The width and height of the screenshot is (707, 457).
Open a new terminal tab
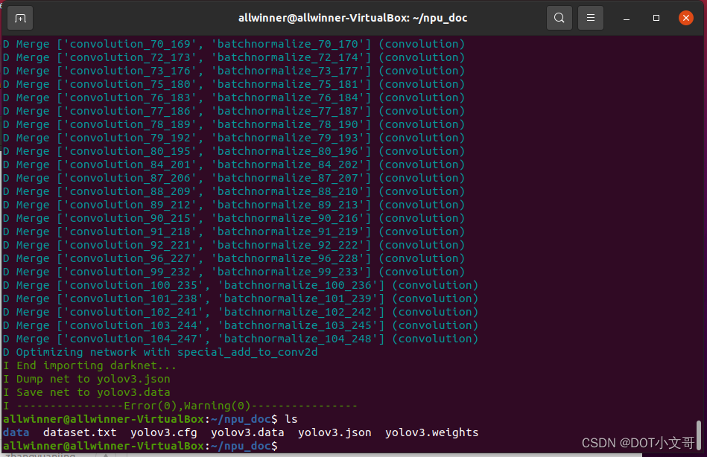pos(20,18)
